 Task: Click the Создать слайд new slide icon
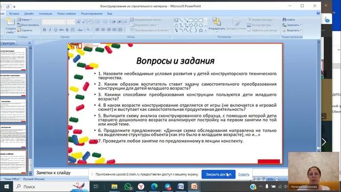(x=10, y=22)
